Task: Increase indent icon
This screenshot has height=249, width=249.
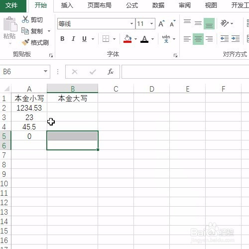Action: click(x=236, y=39)
